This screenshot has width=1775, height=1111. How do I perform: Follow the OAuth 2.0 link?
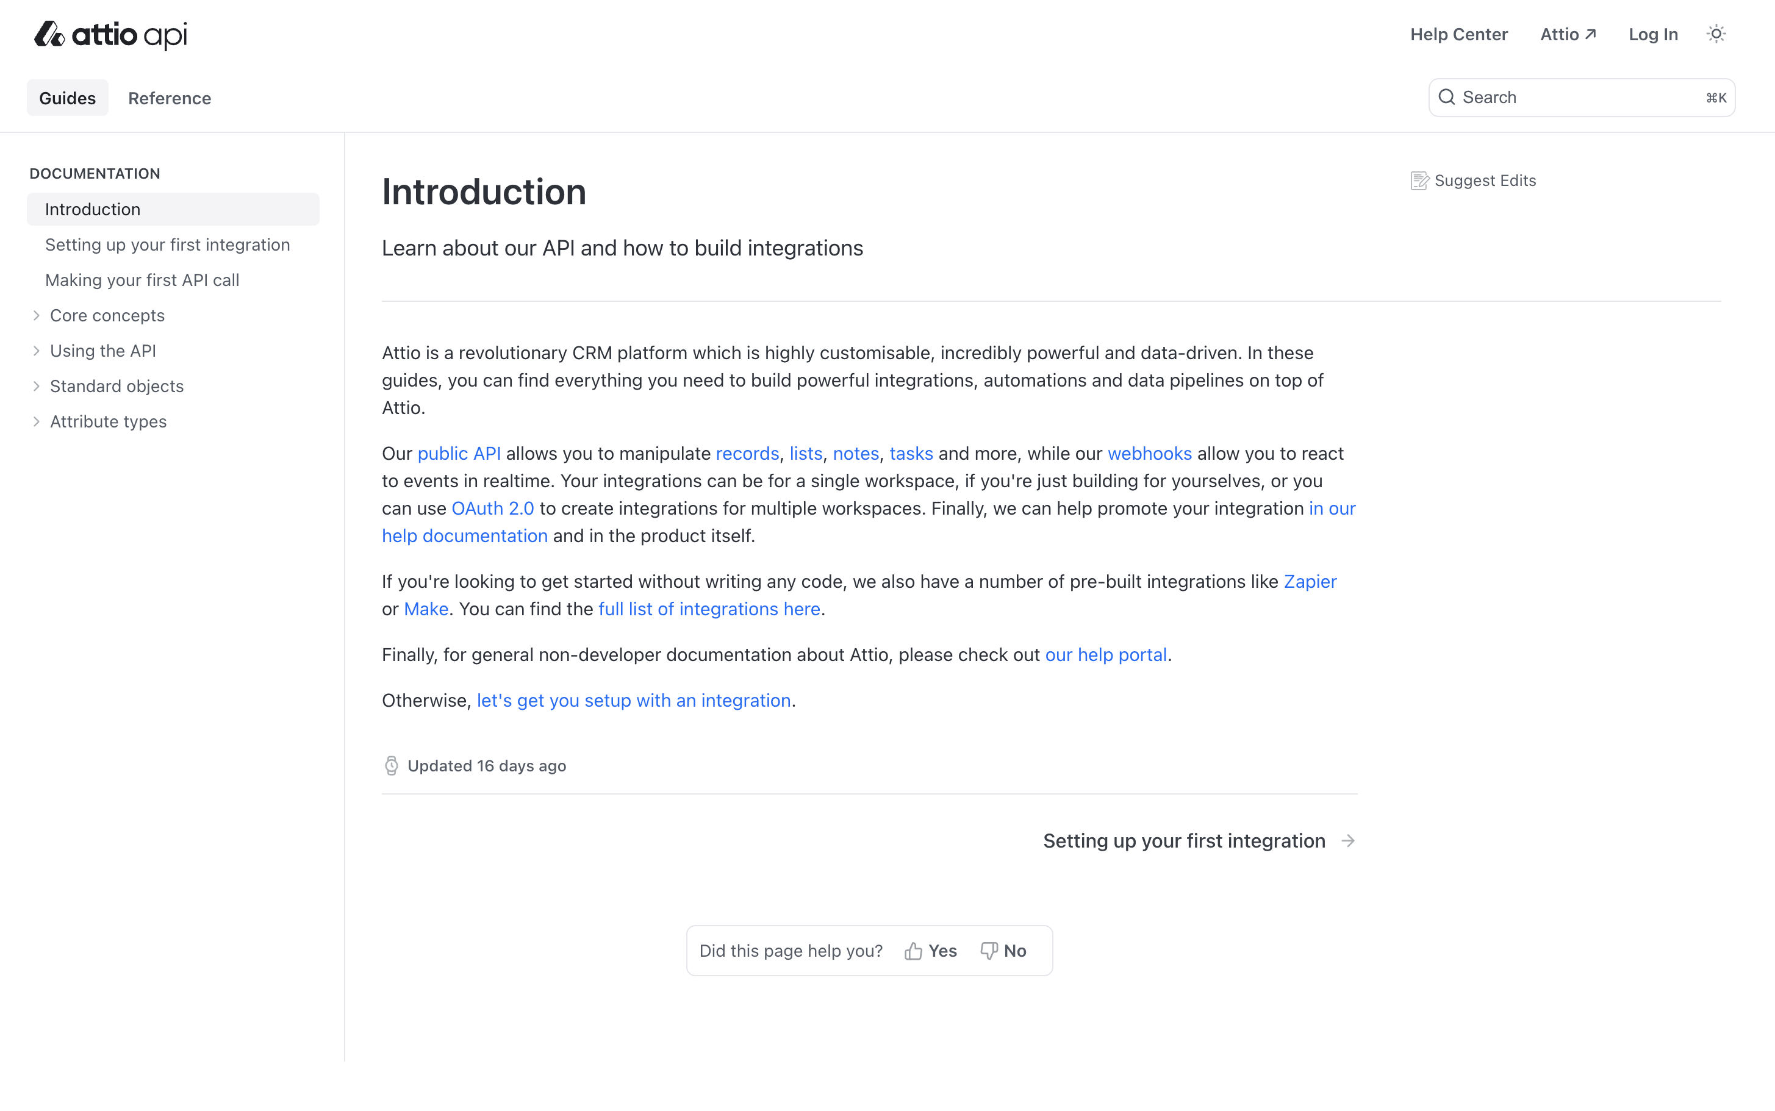pyautogui.click(x=492, y=508)
